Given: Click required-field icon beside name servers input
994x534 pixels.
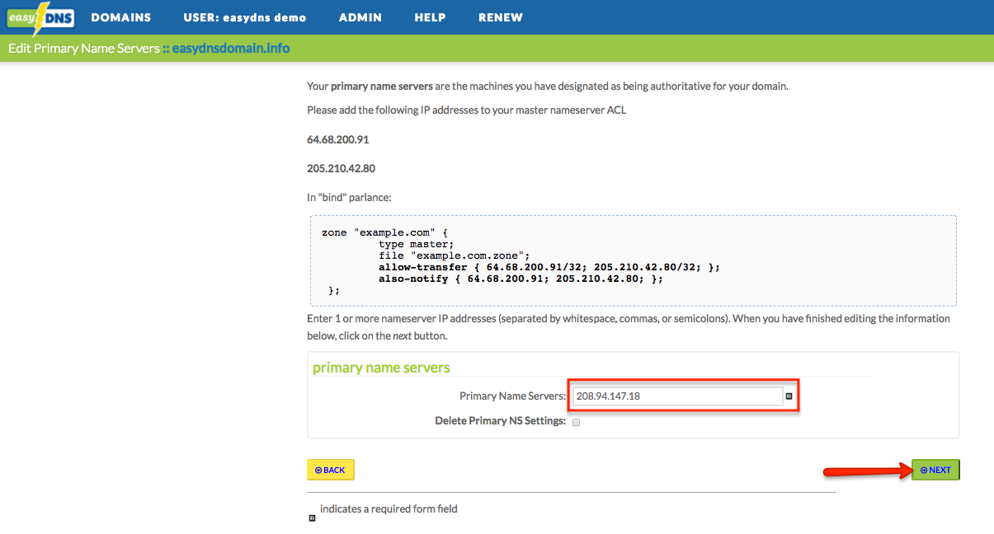Looking at the screenshot, I should [x=789, y=396].
